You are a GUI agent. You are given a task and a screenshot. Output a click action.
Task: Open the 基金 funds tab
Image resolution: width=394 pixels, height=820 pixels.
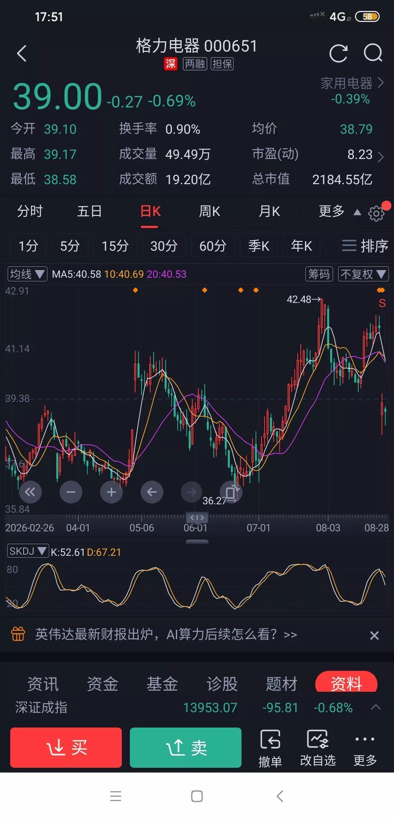162,684
